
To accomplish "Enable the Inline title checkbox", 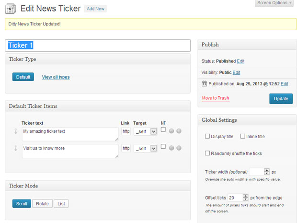I will 243,136.
